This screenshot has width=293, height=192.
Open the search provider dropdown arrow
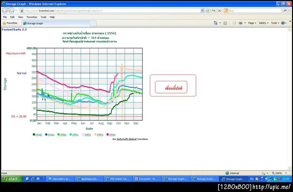289,11
